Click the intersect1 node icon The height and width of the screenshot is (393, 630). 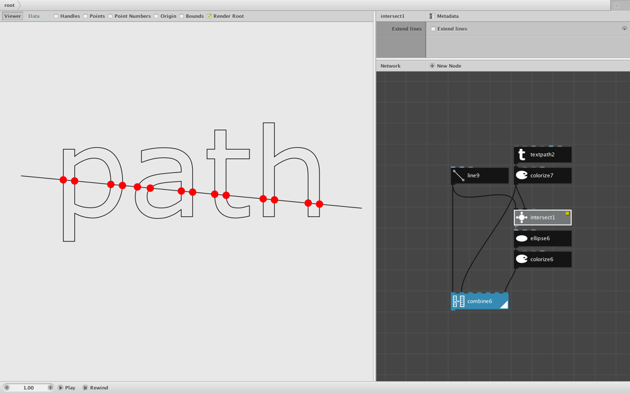(x=522, y=218)
